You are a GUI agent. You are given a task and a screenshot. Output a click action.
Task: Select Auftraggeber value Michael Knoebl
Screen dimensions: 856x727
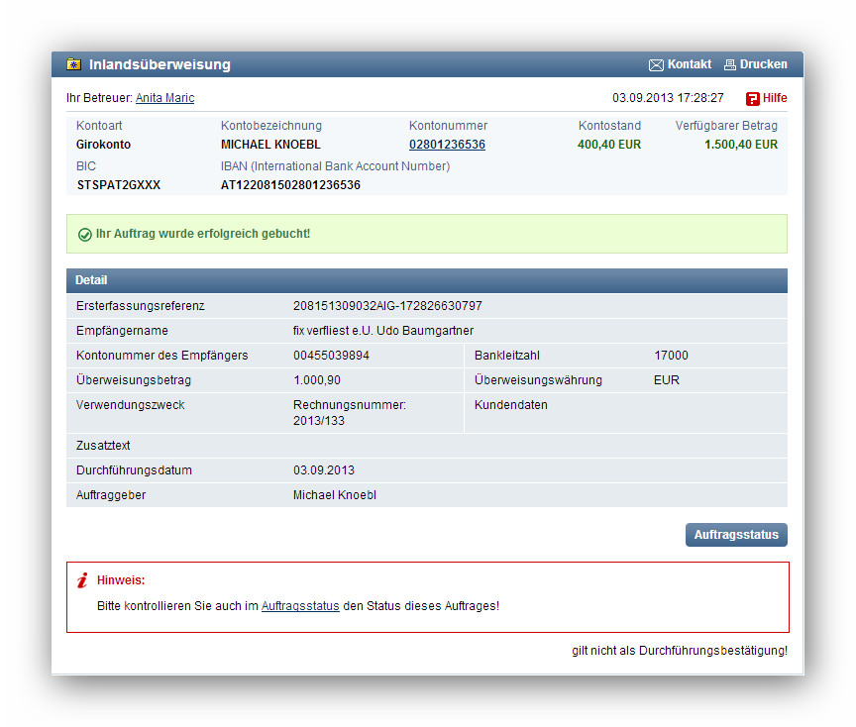tap(335, 495)
